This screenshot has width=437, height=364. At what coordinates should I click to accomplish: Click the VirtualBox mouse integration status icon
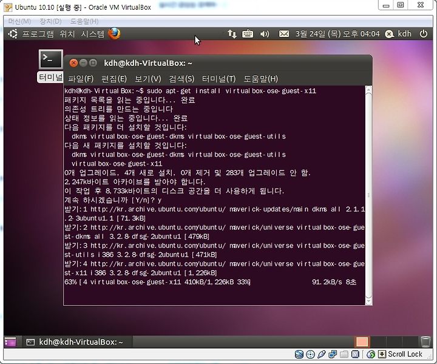tap(371, 354)
